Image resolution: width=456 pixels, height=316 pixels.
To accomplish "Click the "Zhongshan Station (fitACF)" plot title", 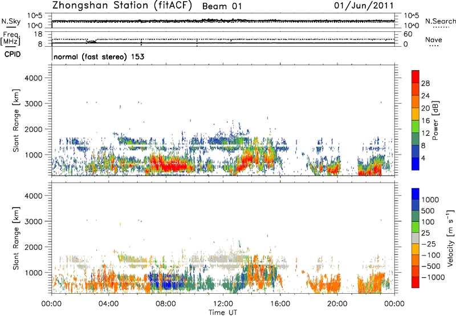I will click(x=122, y=6).
